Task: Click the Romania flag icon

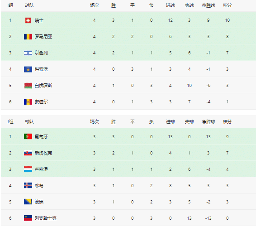Action: click(x=28, y=37)
